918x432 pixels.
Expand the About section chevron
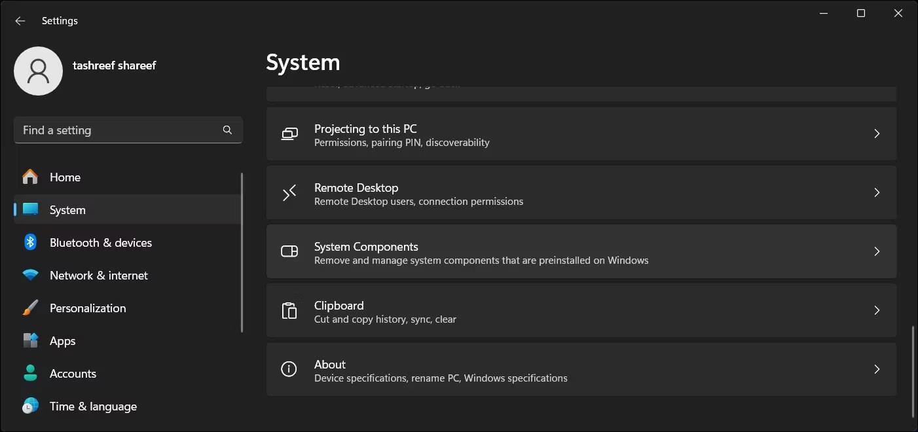click(877, 369)
